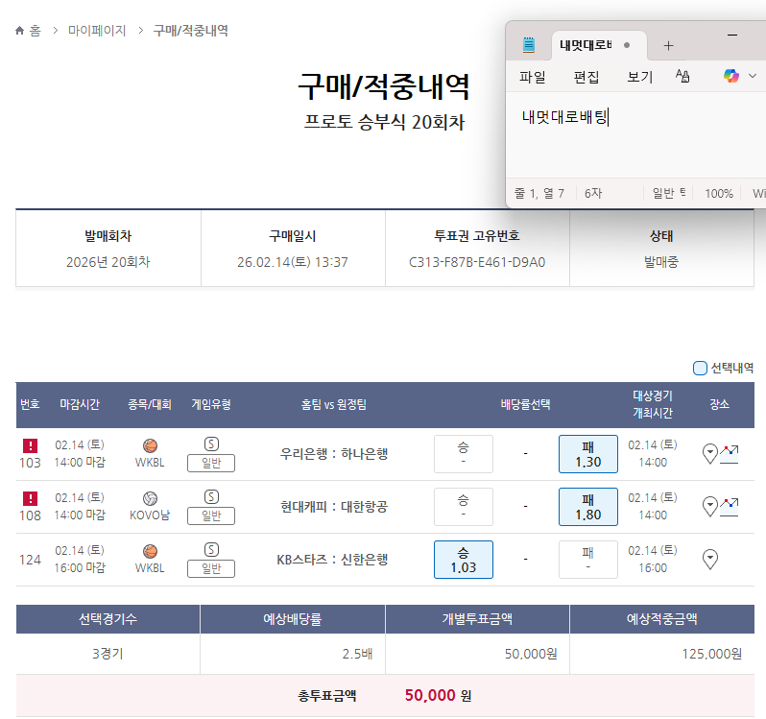The height and width of the screenshot is (719, 766).
Task: Open the 100% zoom level in Notepad status bar
Action: (718, 193)
